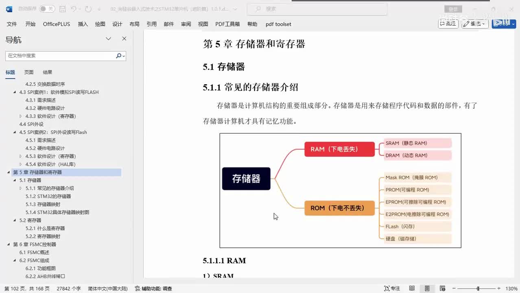Switch to Web Layout view icon
Screen dimensions: 520x293
click(442, 289)
